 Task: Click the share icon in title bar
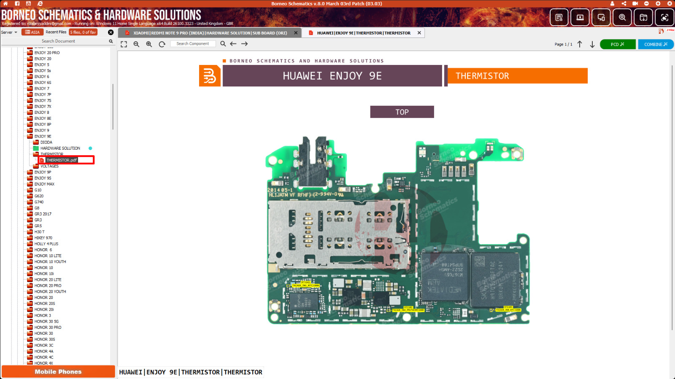624,3
